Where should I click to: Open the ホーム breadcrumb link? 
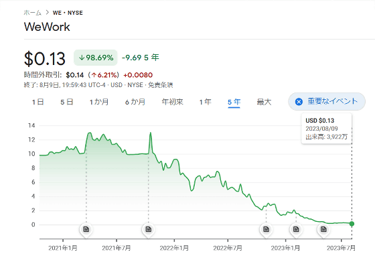[x=33, y=13]
